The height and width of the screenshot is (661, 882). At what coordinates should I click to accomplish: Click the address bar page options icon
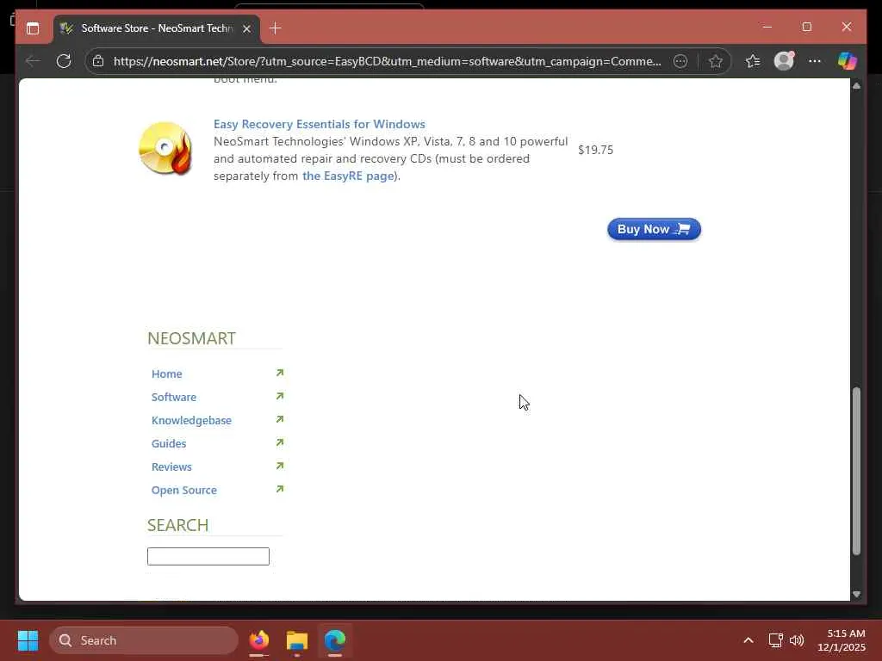coord(680,61)
